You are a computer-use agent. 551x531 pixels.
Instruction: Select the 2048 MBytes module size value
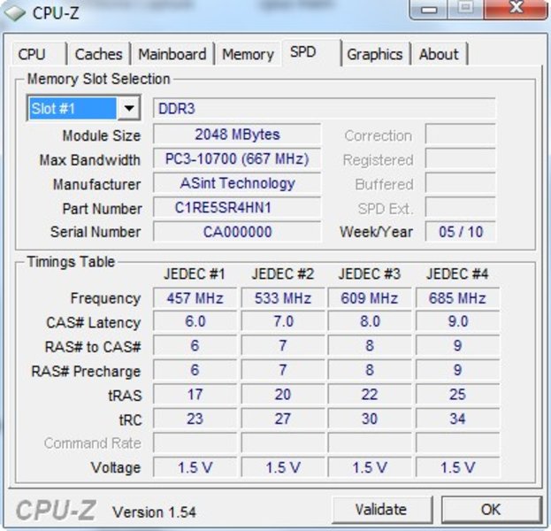click(237, 134)
